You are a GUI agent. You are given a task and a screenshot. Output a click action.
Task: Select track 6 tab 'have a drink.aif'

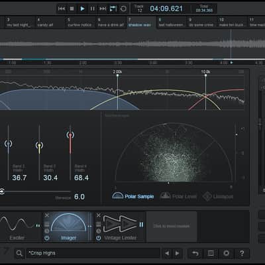(111, 23)
